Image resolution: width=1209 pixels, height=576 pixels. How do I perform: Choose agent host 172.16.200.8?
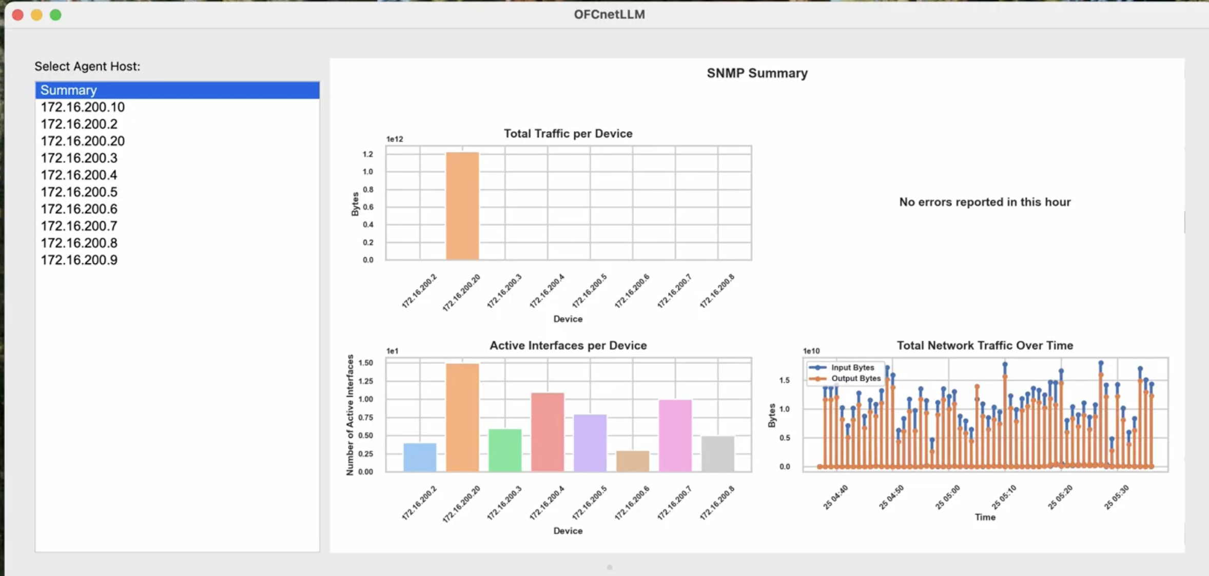coord(79,243)
